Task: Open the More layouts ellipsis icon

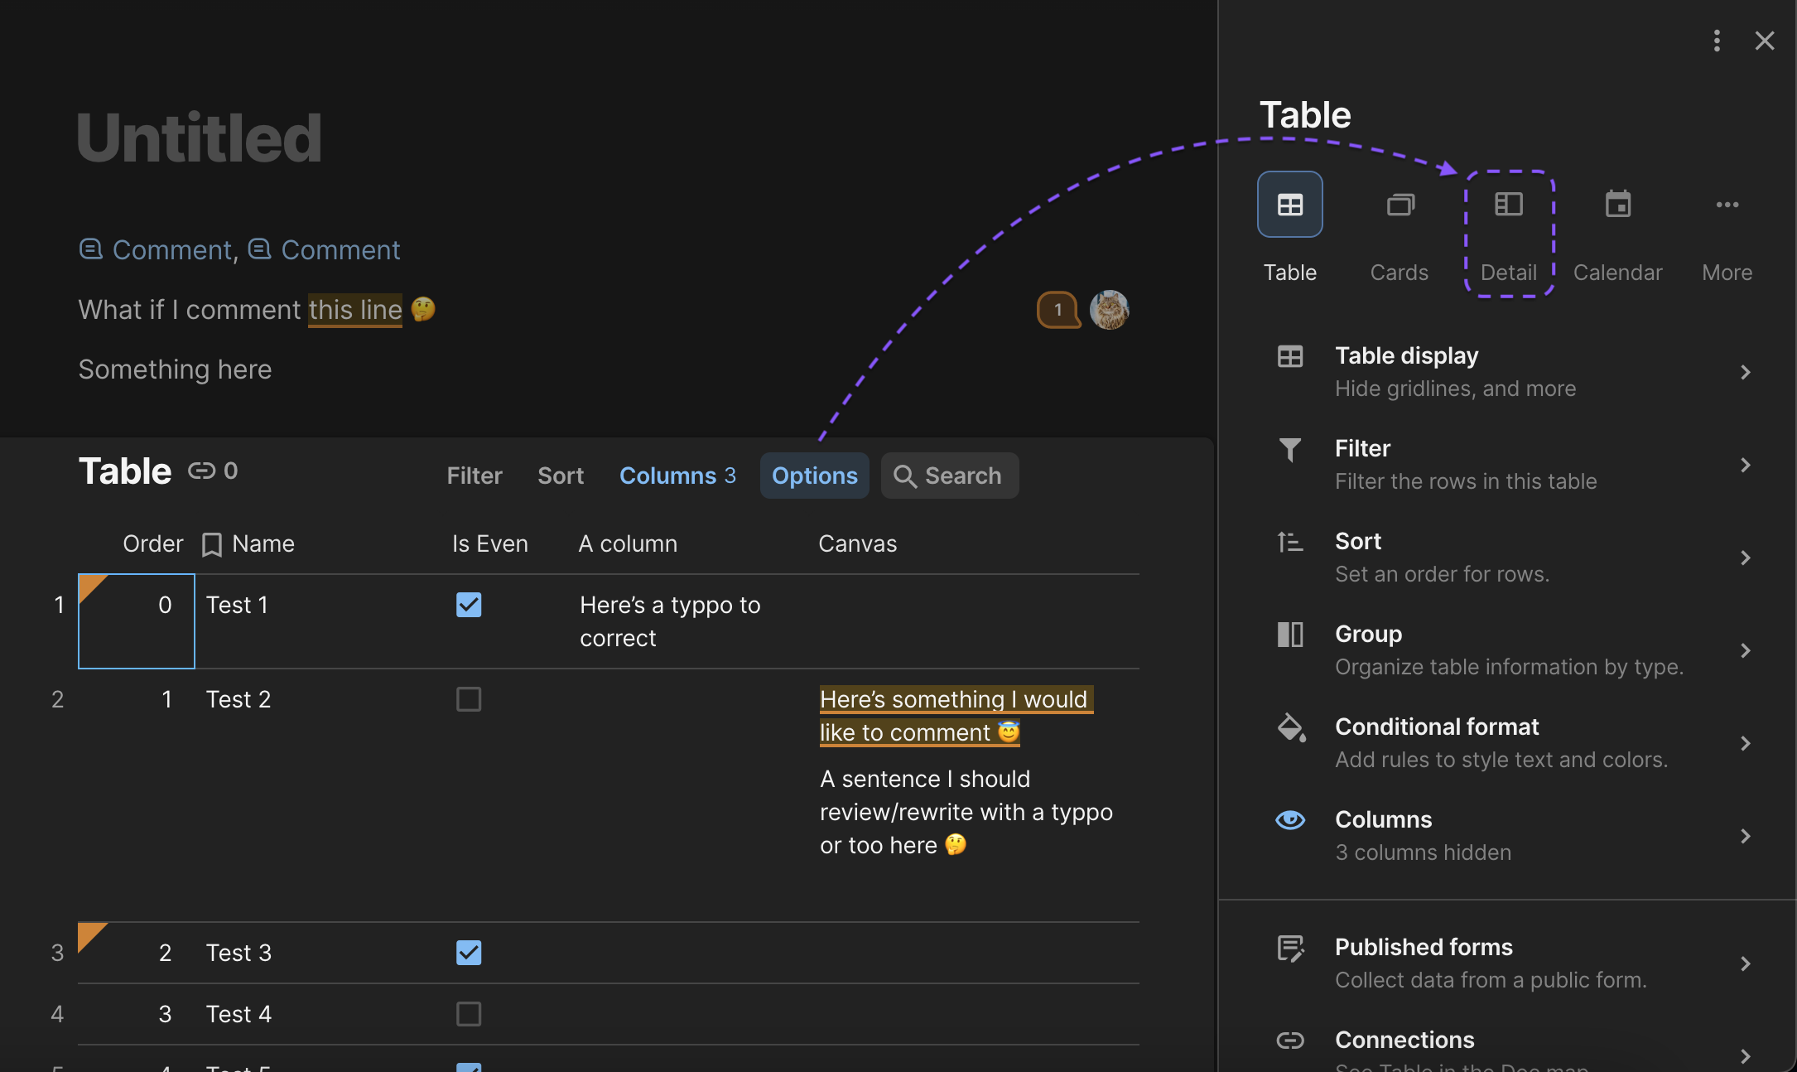Action: [1727, 205]
